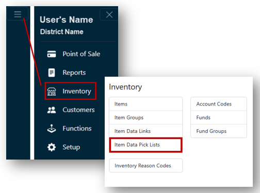Screen dimensions: 260x193
Task: Click the Setup gear icon
Action: coord(52,147)
